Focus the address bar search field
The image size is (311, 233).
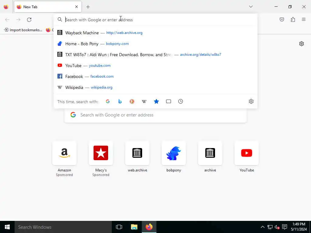[155, 20]
